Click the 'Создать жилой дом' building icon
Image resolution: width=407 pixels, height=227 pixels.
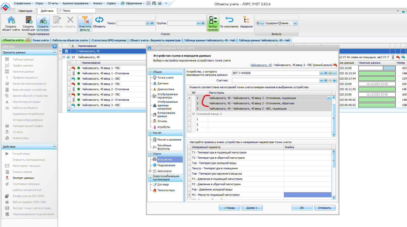(28, 20)
